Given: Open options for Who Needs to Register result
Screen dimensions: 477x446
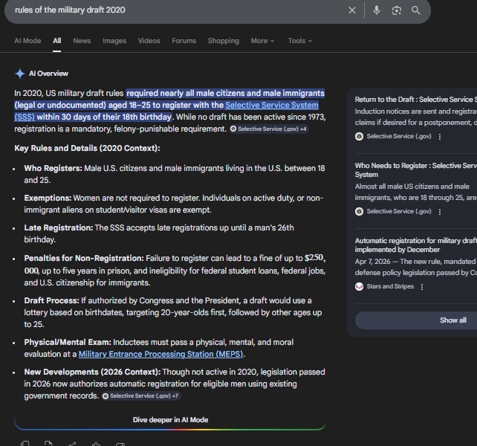Looking at the screenshot, I should coord(440,212).
